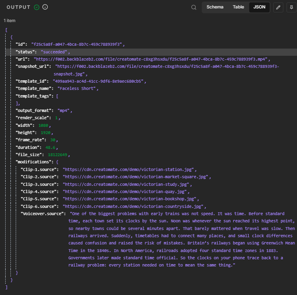Click the victorian-study.jpg url value

tap(126, 184)
